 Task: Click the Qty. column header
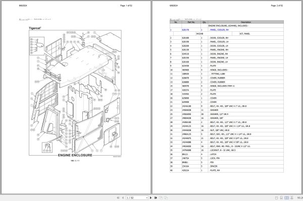204,22
